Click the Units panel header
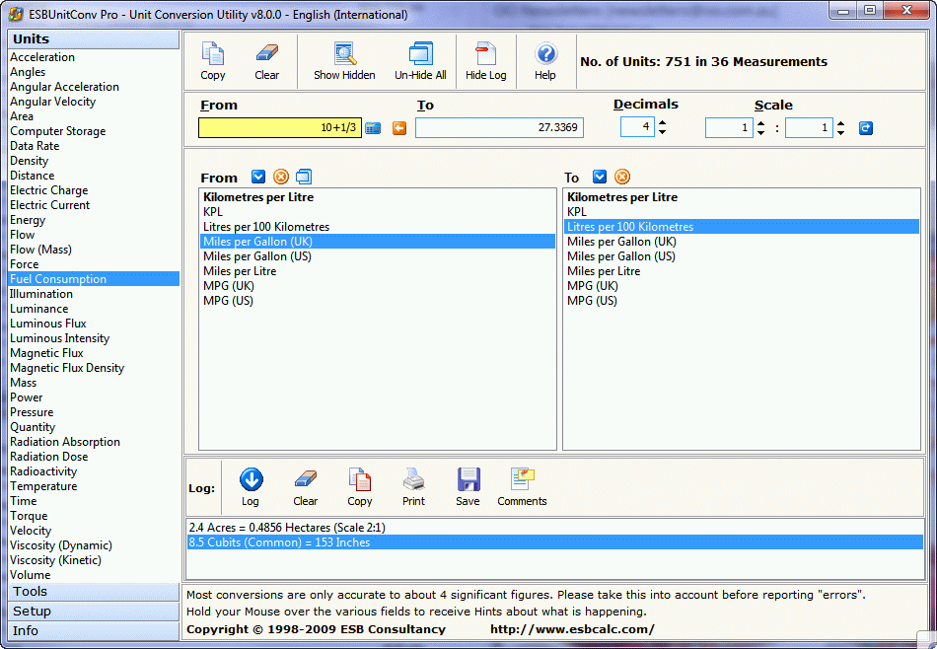The width and height of the screenshot is (937, 649). [x=94, y=38]
